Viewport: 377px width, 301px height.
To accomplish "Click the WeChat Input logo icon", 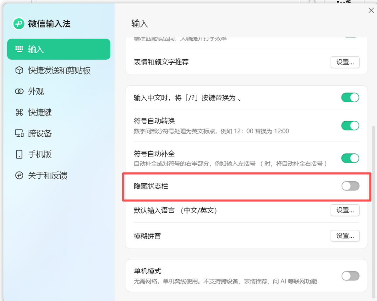I will click(x=19, y=24).
